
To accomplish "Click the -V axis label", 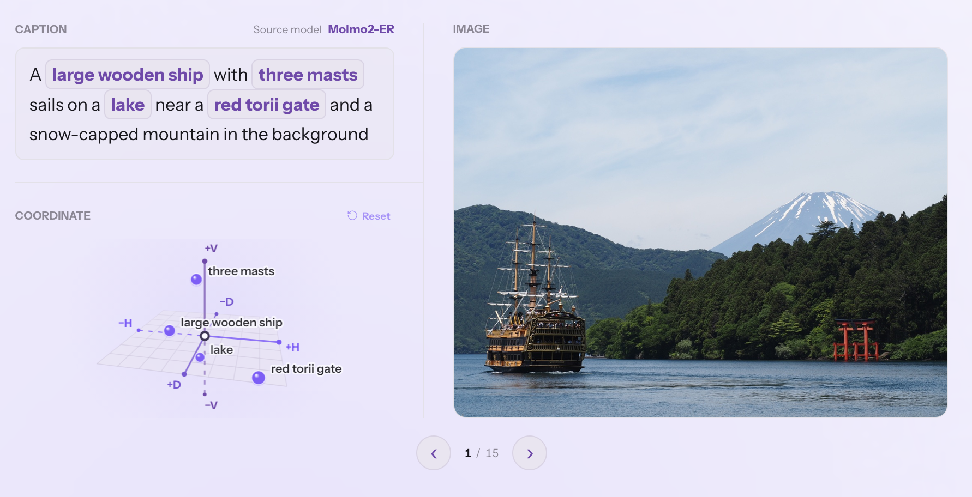I will (x=211, y=405).
